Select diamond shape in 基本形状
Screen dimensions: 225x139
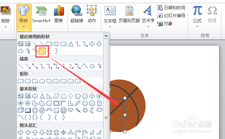[71, 96]
